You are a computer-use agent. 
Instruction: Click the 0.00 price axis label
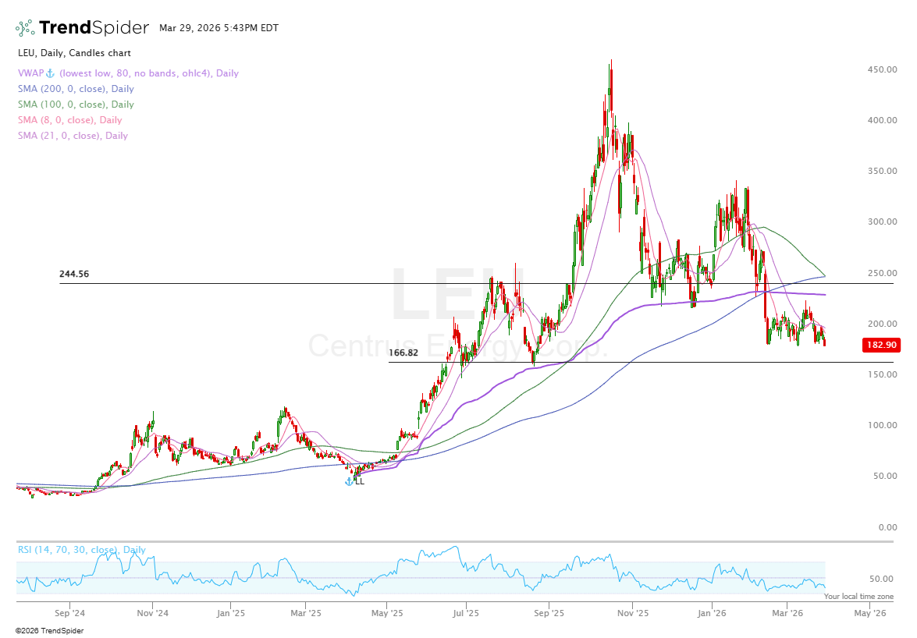click(x=888, y=527)
